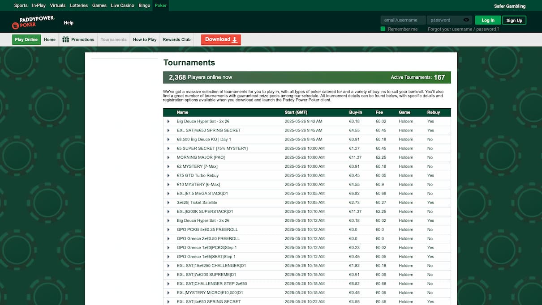
Task: Open the Sports section
Action: [x=21, y=5]
